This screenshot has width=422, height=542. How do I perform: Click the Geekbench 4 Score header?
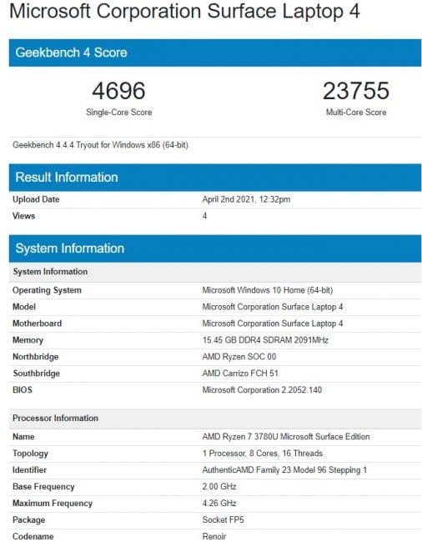[x=215, y=53]
